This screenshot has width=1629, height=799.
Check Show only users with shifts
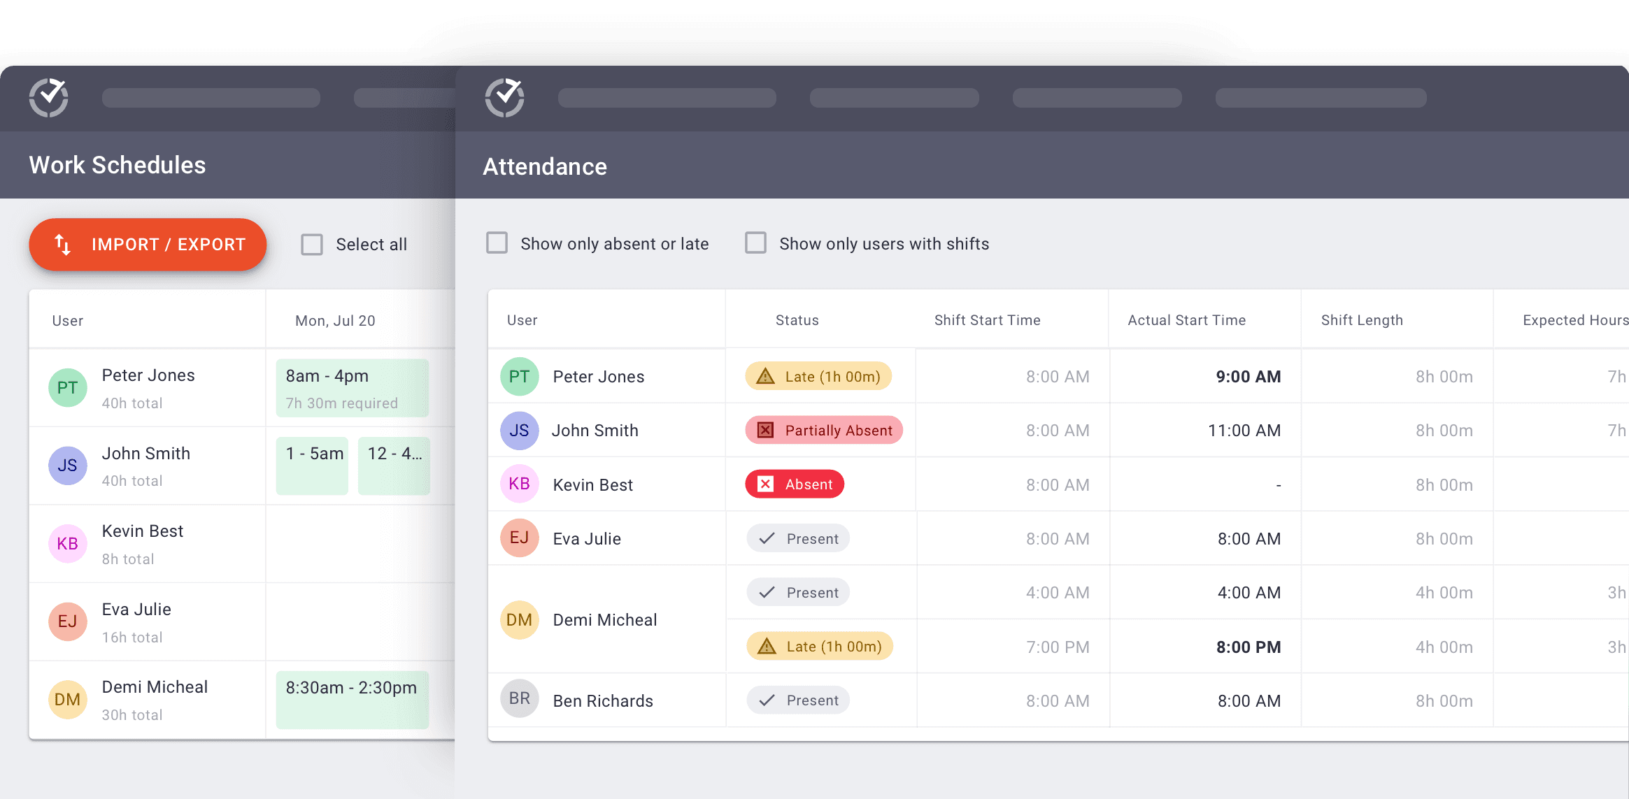coord(755,243)
